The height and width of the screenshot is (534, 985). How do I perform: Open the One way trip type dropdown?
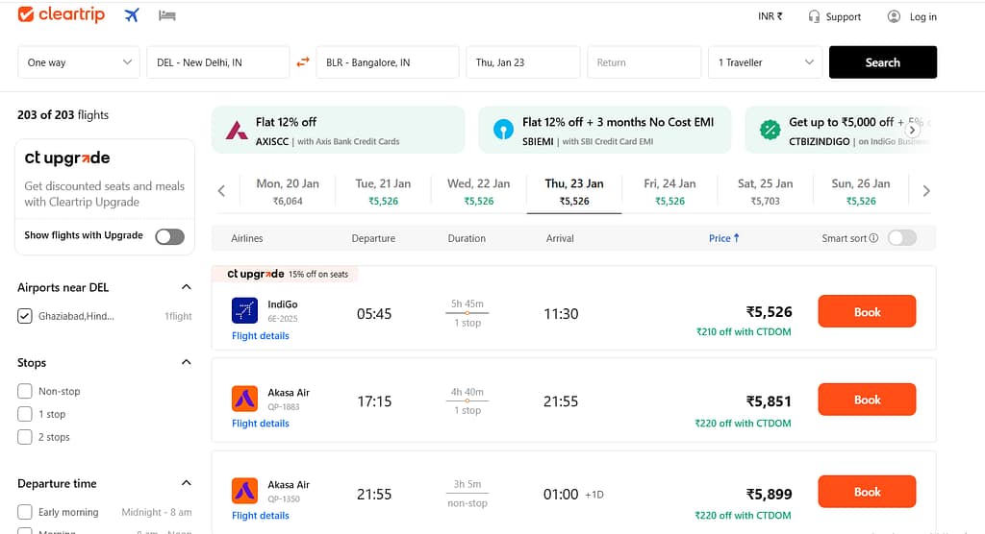click(x=79, y=62)
